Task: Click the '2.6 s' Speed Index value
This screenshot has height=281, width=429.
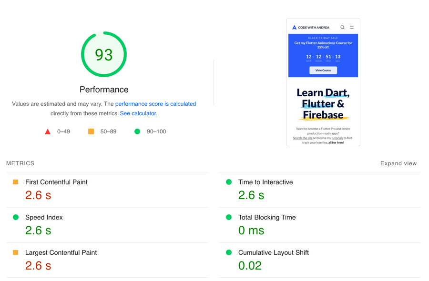Action: point(38,231)
